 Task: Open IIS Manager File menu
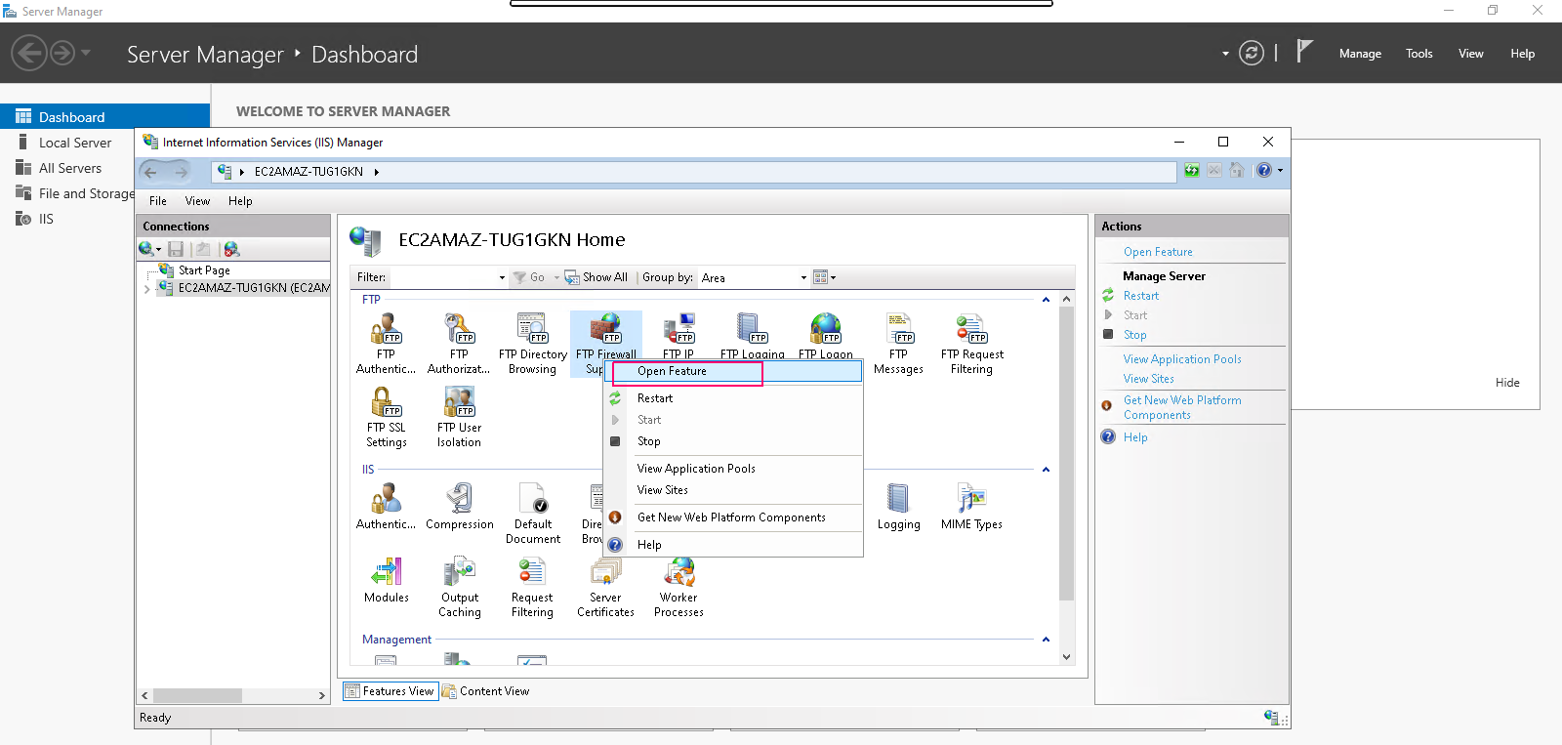pos(158,201)
